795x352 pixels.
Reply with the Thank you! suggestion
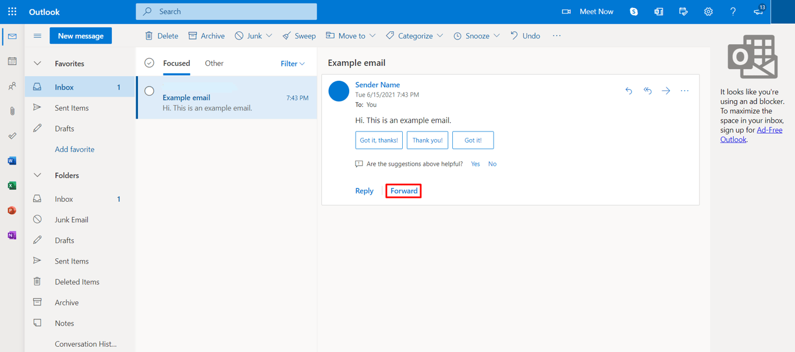(427, 140)
